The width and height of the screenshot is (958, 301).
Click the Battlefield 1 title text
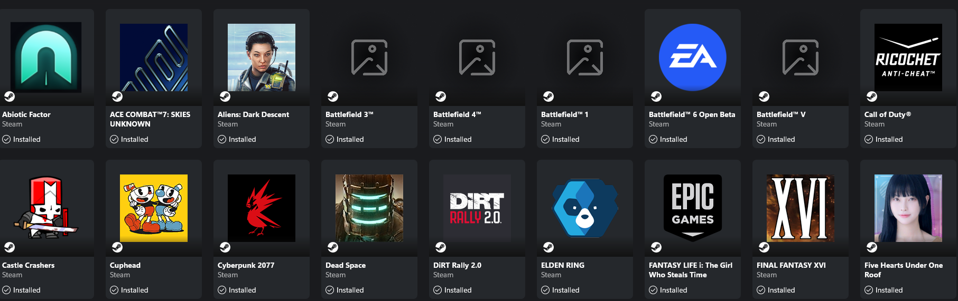tap(565, 114)
